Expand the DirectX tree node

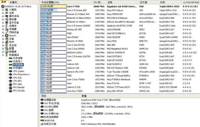(3, 35)
